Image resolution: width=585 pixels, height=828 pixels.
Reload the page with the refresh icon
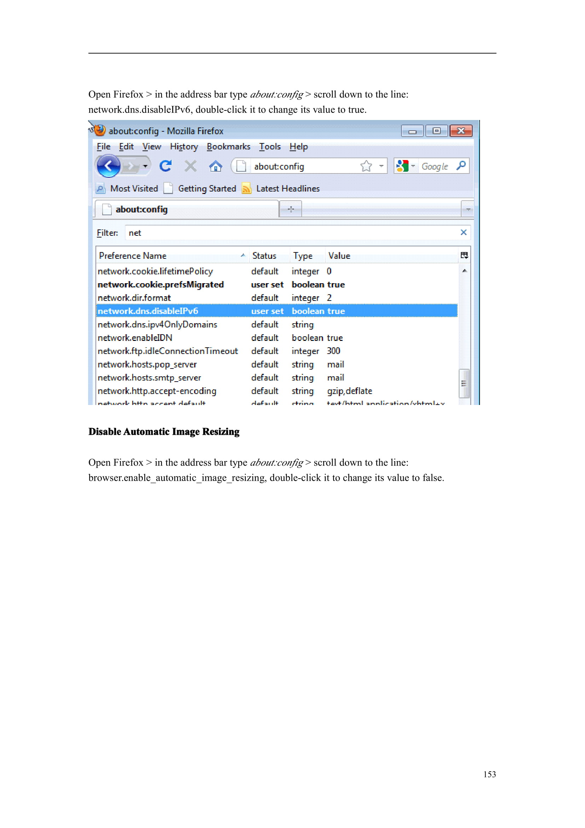[165, 166]
